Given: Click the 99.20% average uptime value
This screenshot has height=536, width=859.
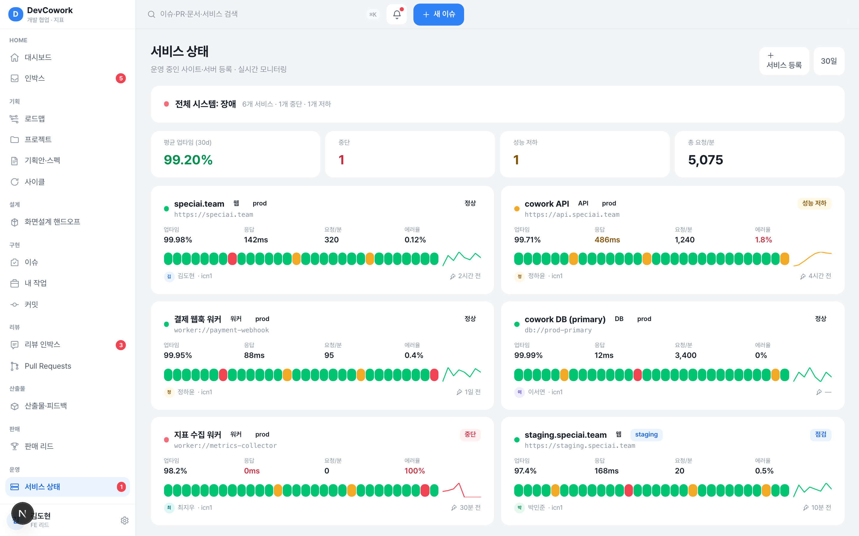Looking at the screenshot, I should [188, 160].
